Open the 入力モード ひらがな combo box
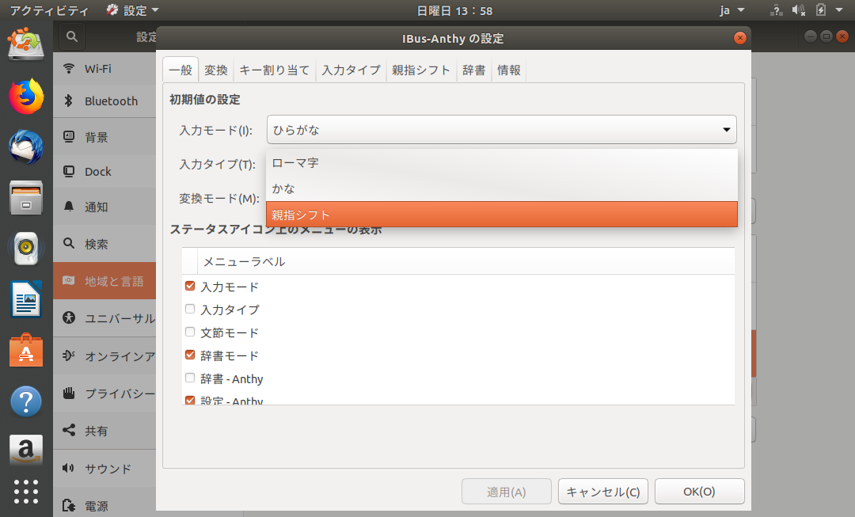855x517 pixels. [x=501, y=130]
